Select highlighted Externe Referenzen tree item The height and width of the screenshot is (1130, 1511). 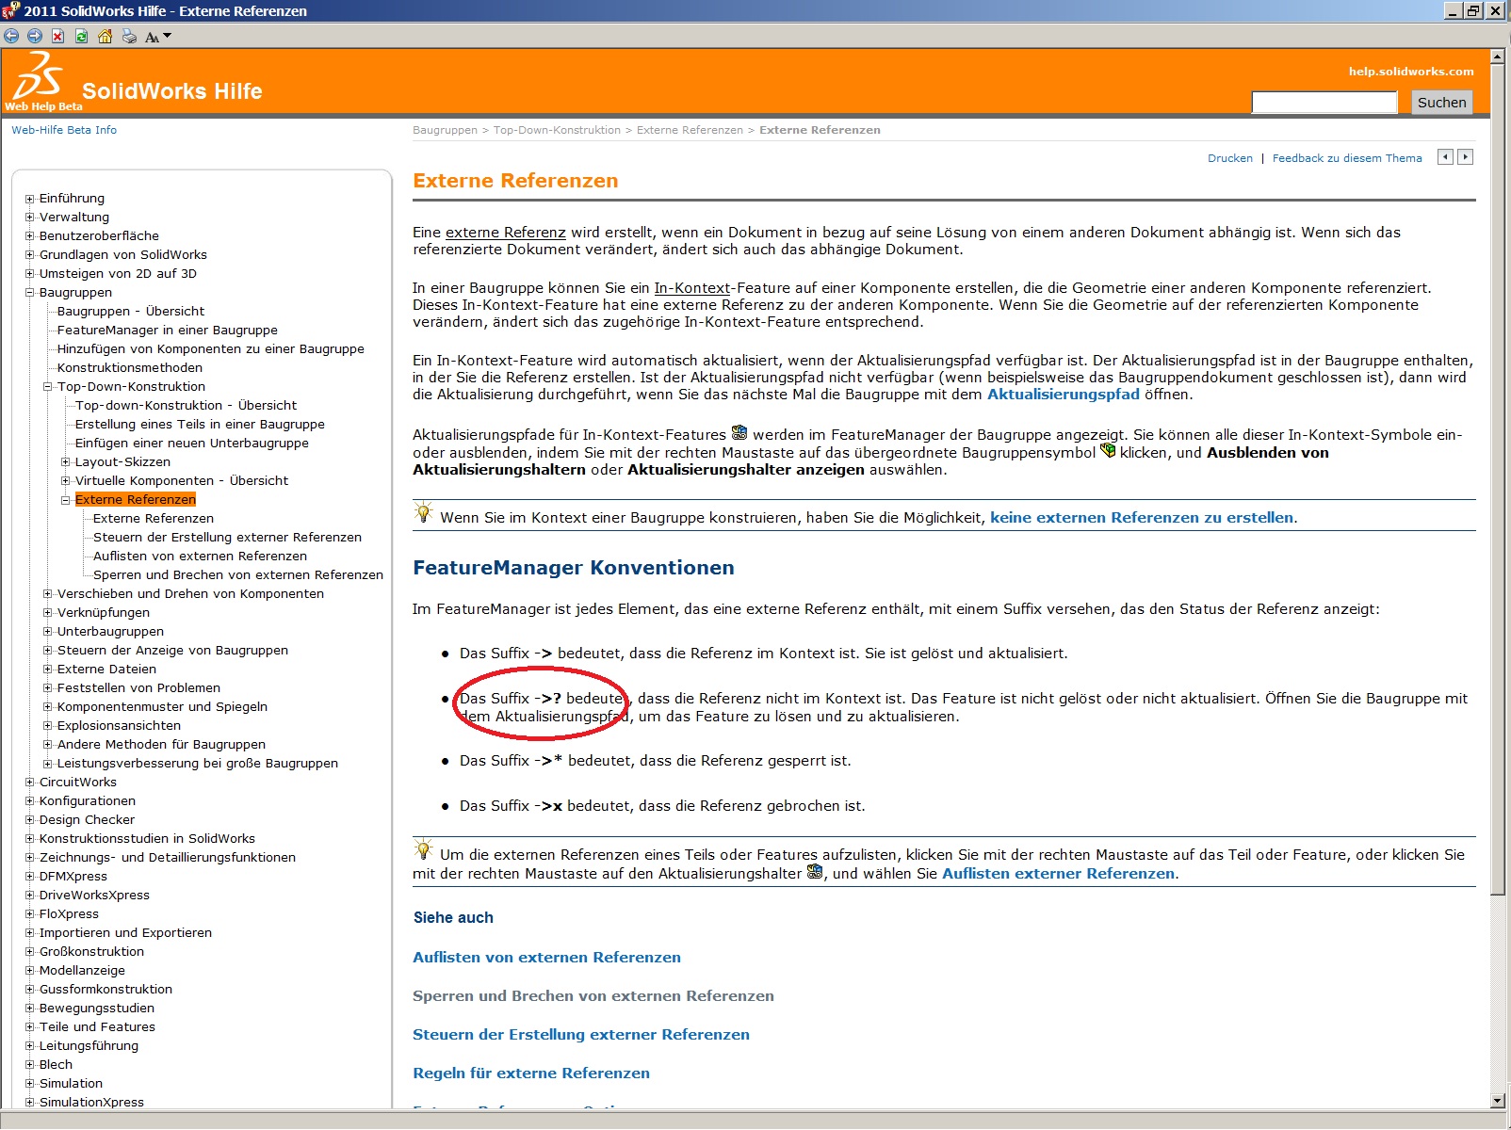(x=136, y=499)
